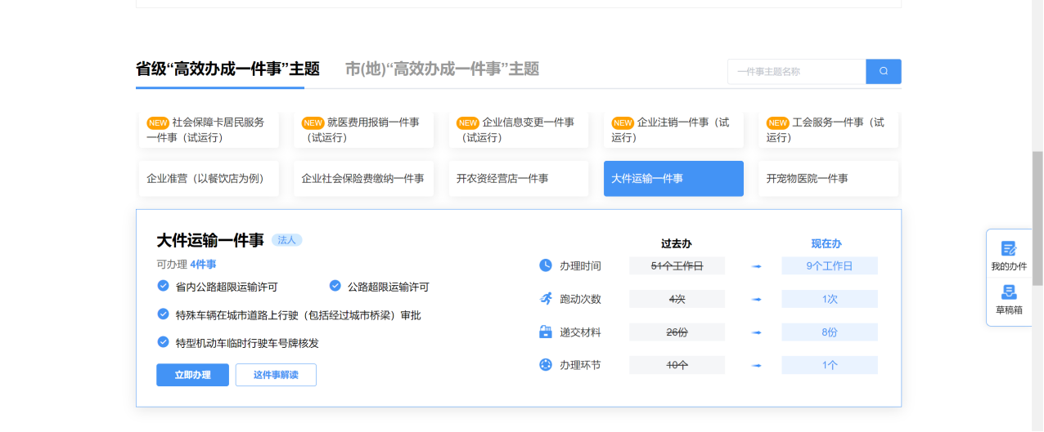
Task: Click NEW badge on 工会服务 card
Action: click(x=778, y=122)
